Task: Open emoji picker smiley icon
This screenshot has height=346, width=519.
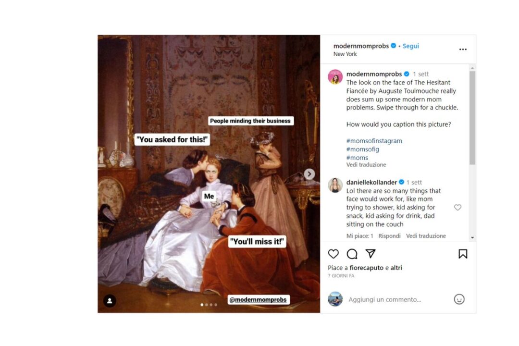Action: pos(459,299)
